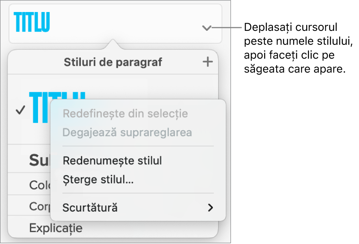This screenshot has height=244, width=359.
Task: Click the blue TITLU style name at top
Action: click(x=32, y=22)
